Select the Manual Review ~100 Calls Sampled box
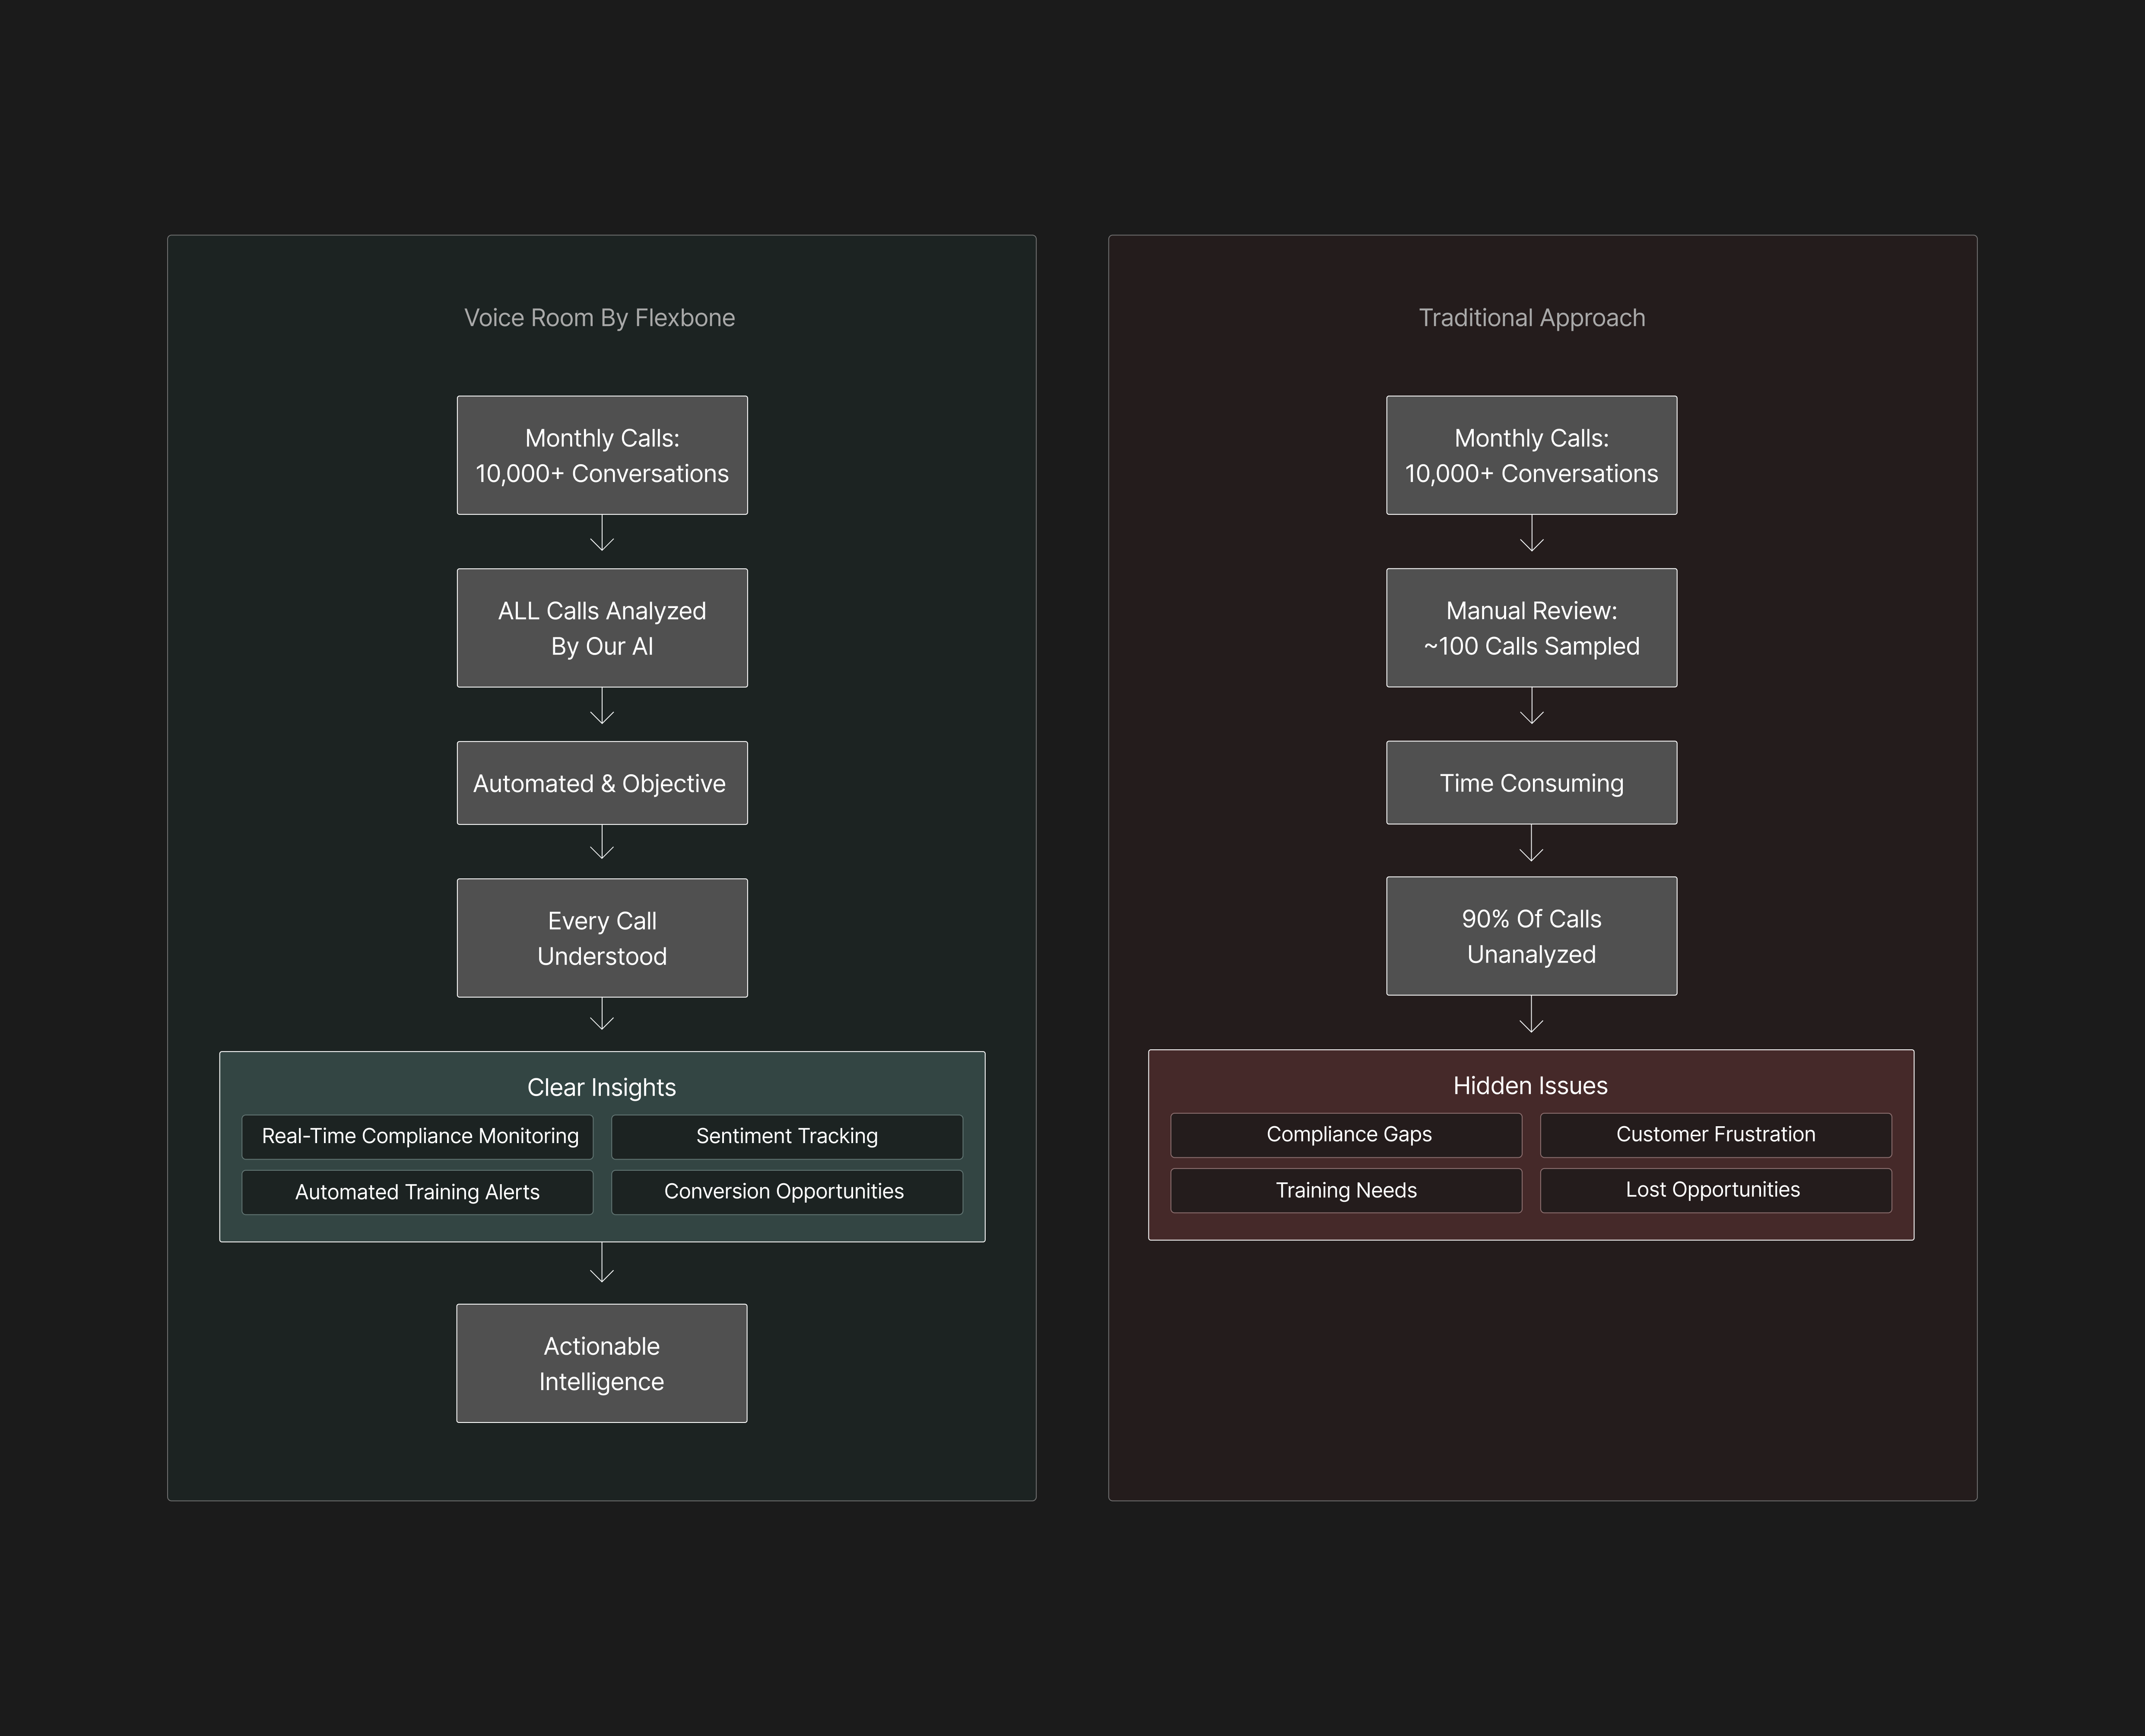The image size is (2145, 1736). [1531, 628]
